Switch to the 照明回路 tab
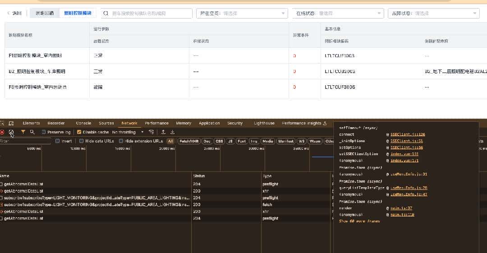 [x=44, y=14]
